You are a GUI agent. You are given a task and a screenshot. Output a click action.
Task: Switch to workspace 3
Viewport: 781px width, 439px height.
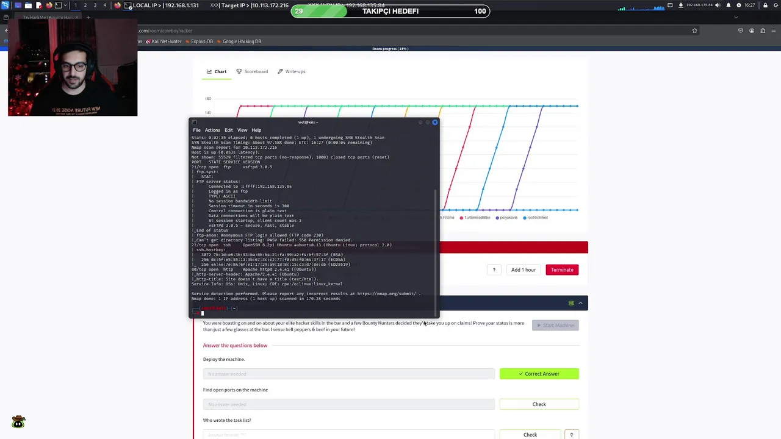pos(95,5)
